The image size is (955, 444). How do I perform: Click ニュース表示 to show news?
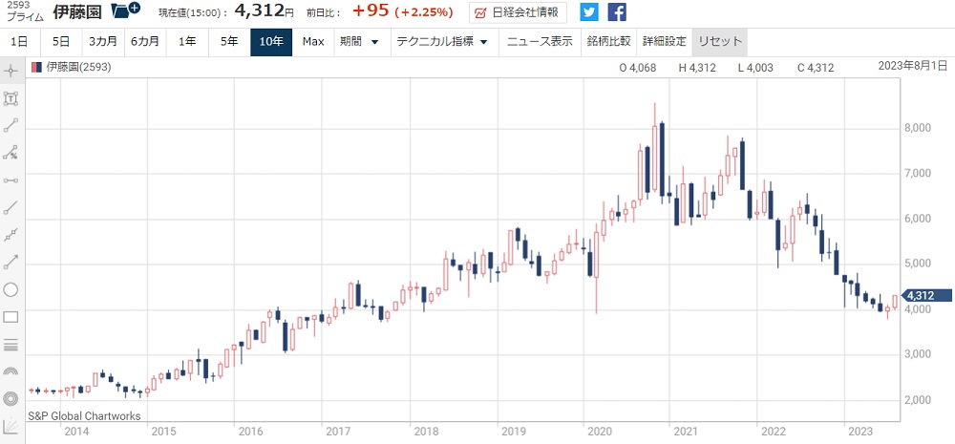click(x=540, y=41)
